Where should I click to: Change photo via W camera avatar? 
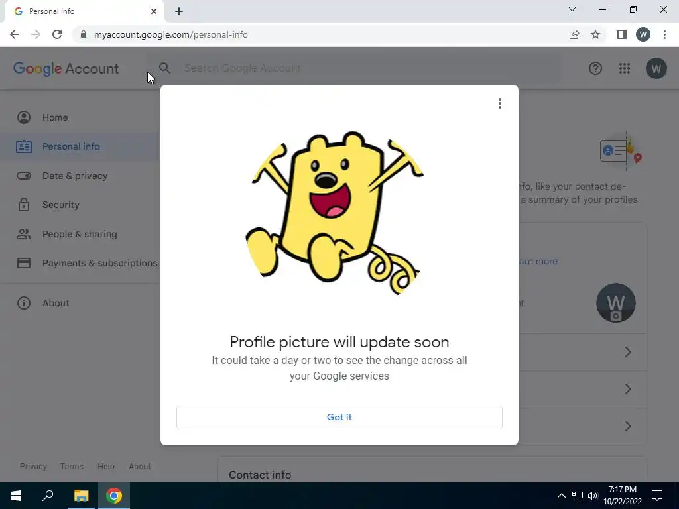coord(616,303)
